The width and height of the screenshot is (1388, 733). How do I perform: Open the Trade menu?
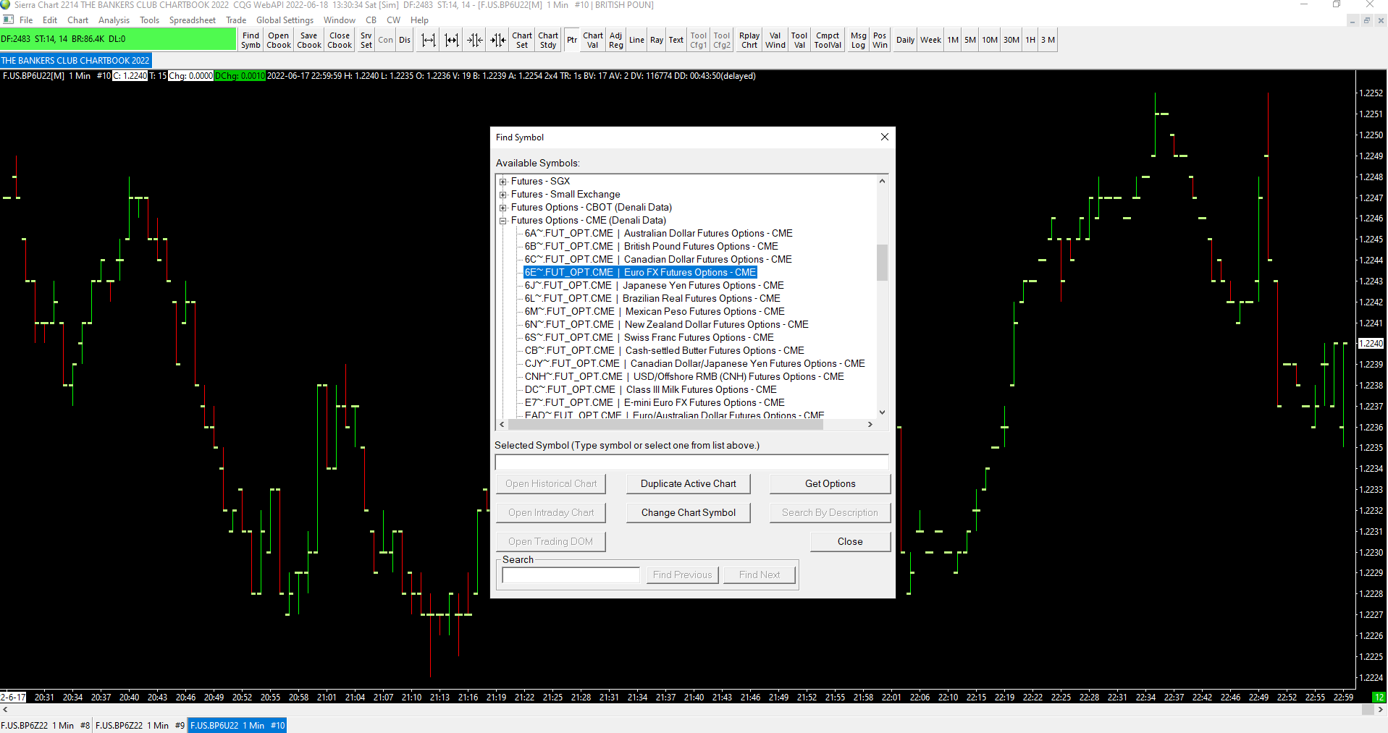(x=236, y=20)
